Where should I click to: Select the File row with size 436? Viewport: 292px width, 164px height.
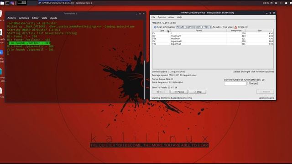213,39
